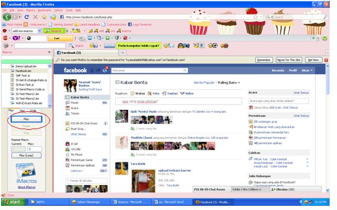Click the Play (Loop) button

[x=26, y=155]
